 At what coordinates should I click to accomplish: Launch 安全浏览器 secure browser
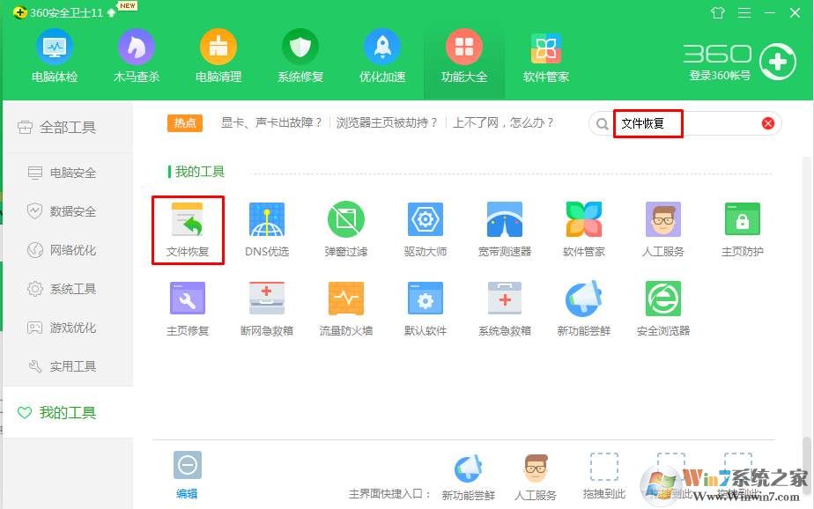663,309
